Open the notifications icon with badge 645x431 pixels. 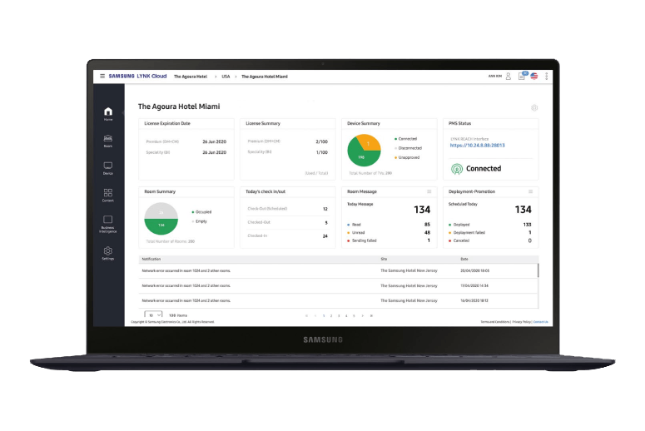[522, 76]
